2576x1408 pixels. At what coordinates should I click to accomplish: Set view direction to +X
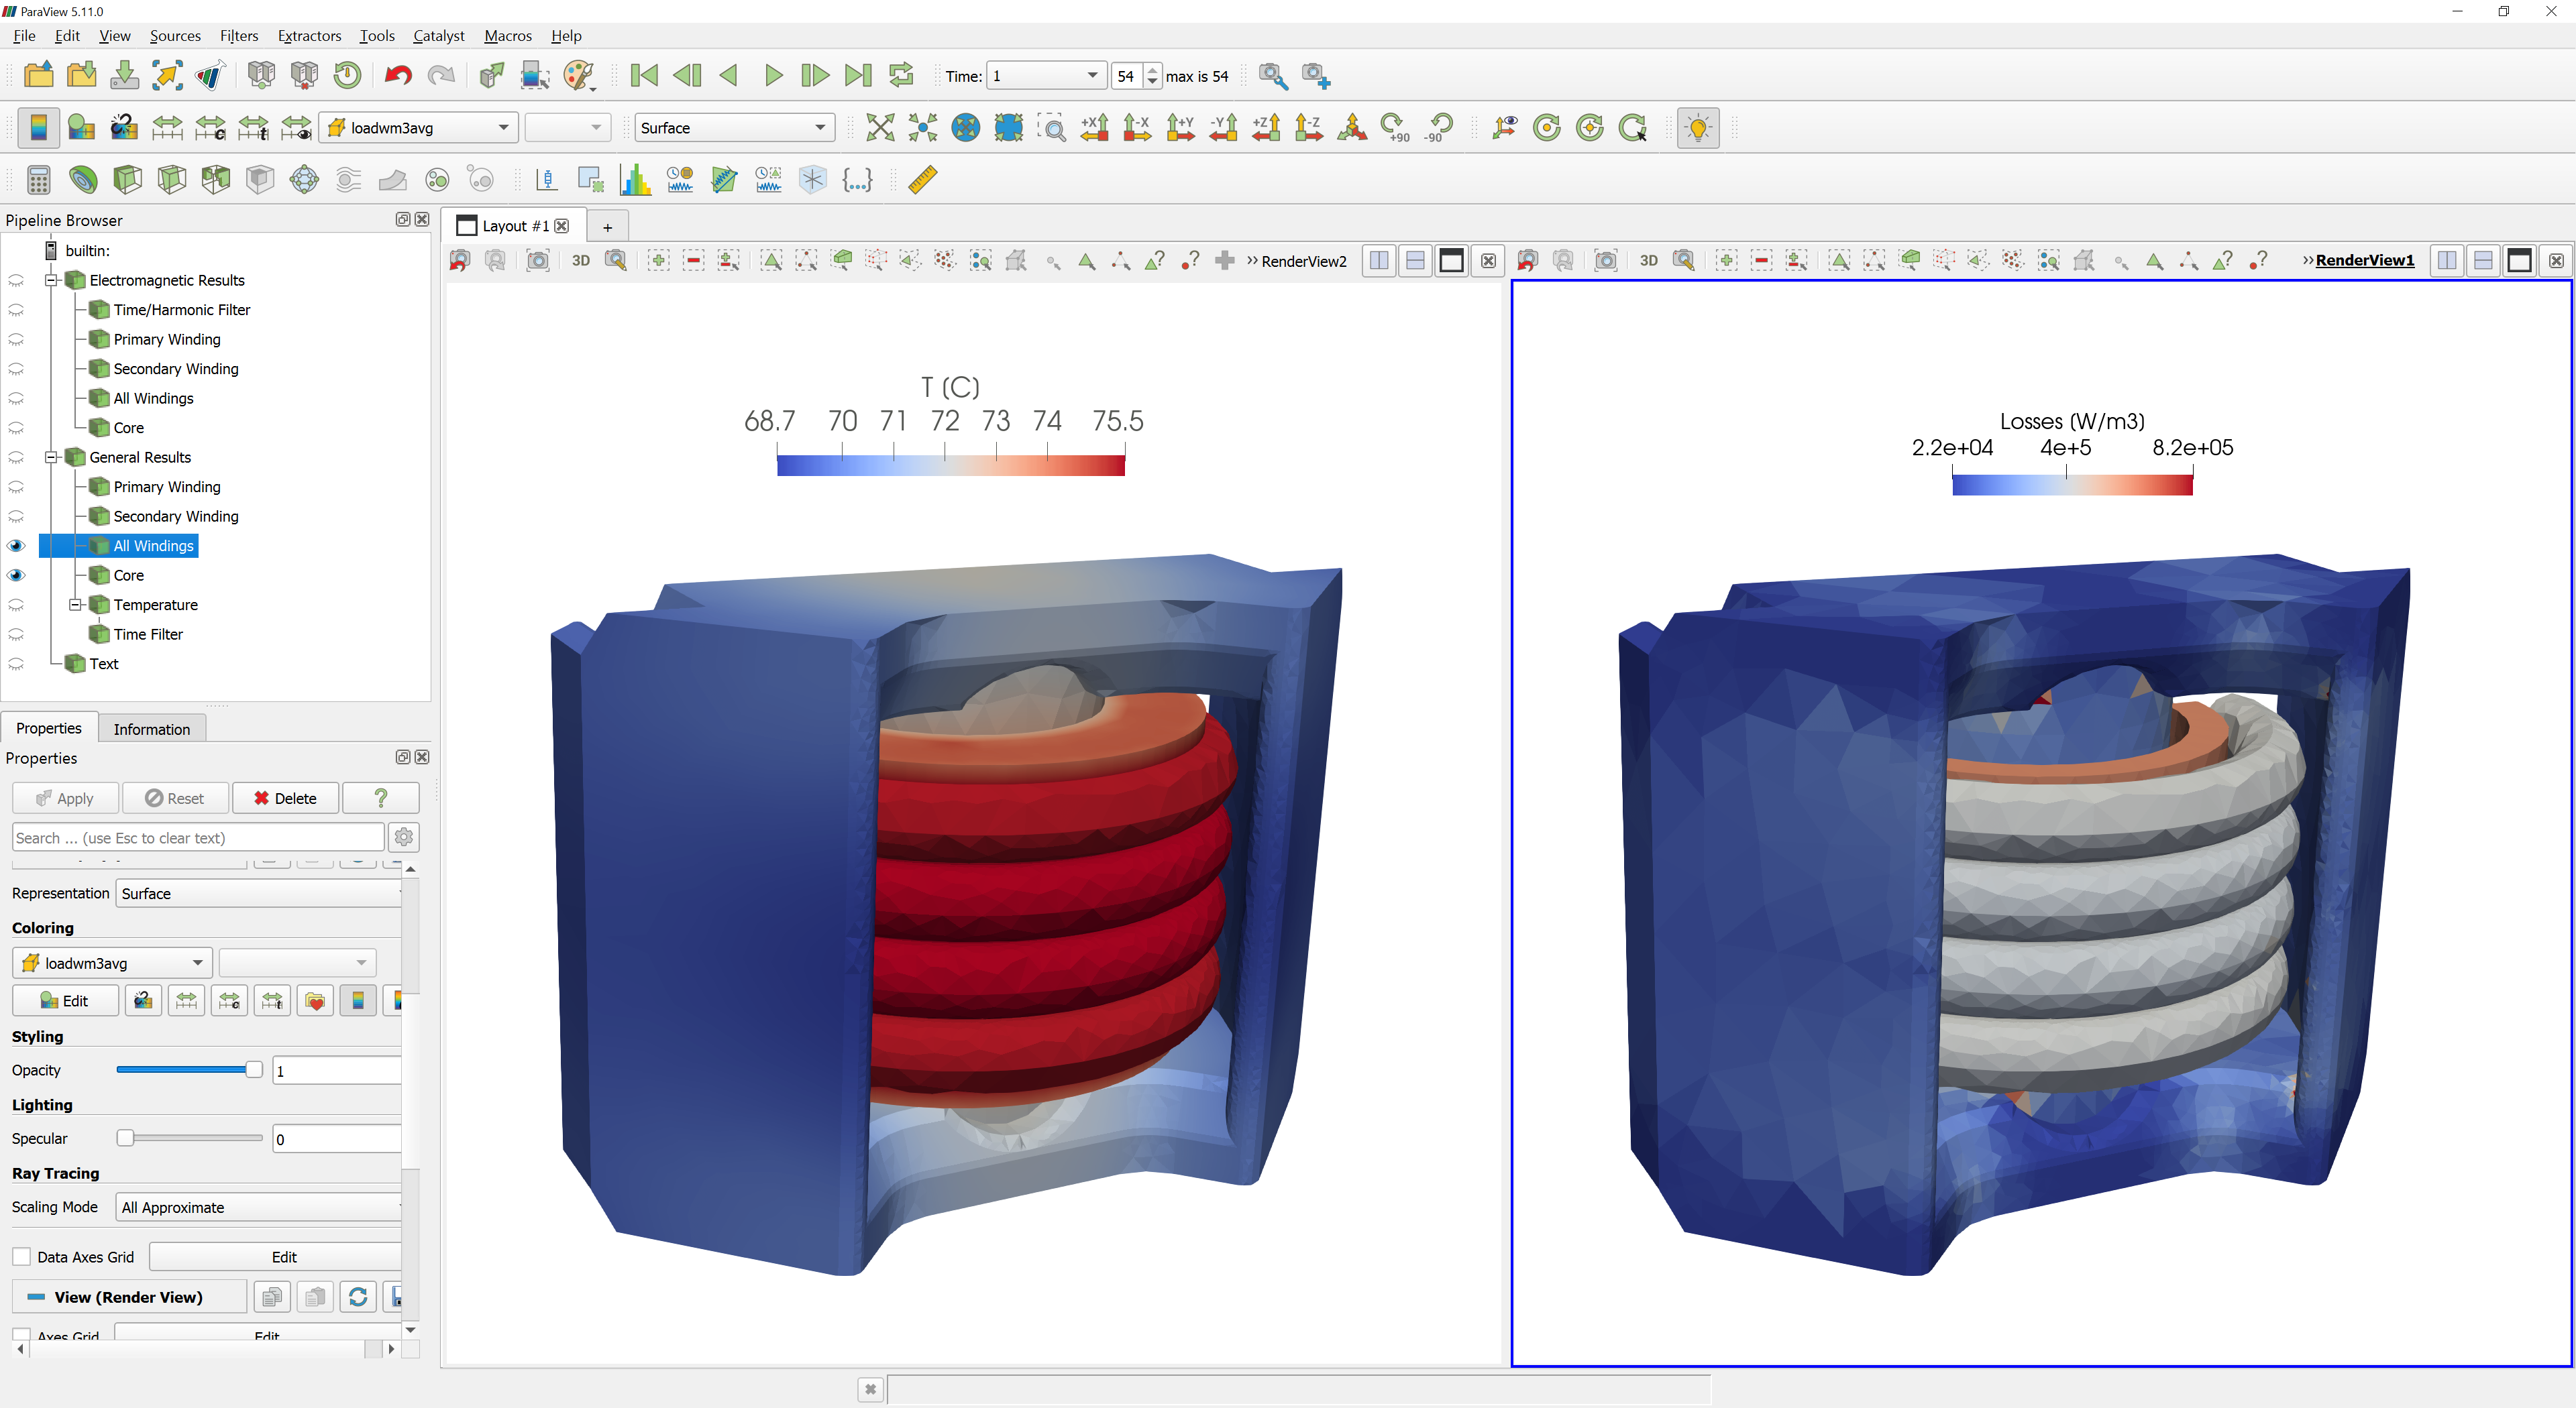(x=1094, y=127)
